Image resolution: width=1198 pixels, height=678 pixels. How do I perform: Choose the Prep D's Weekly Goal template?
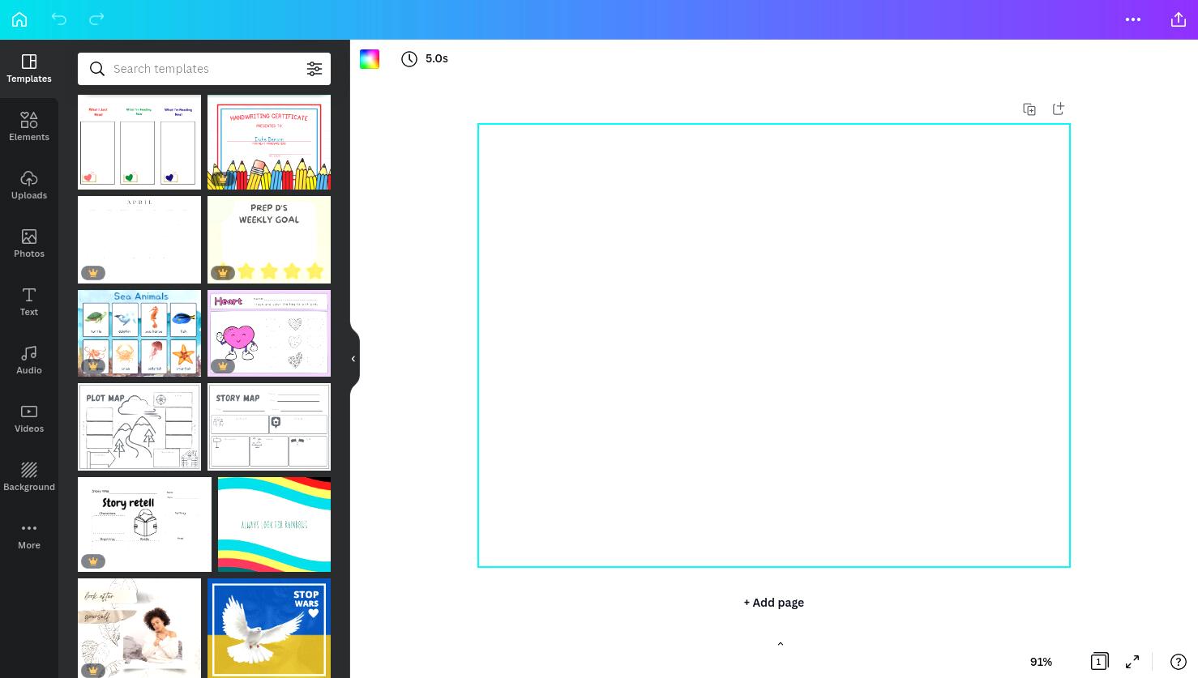click(269, 240)
